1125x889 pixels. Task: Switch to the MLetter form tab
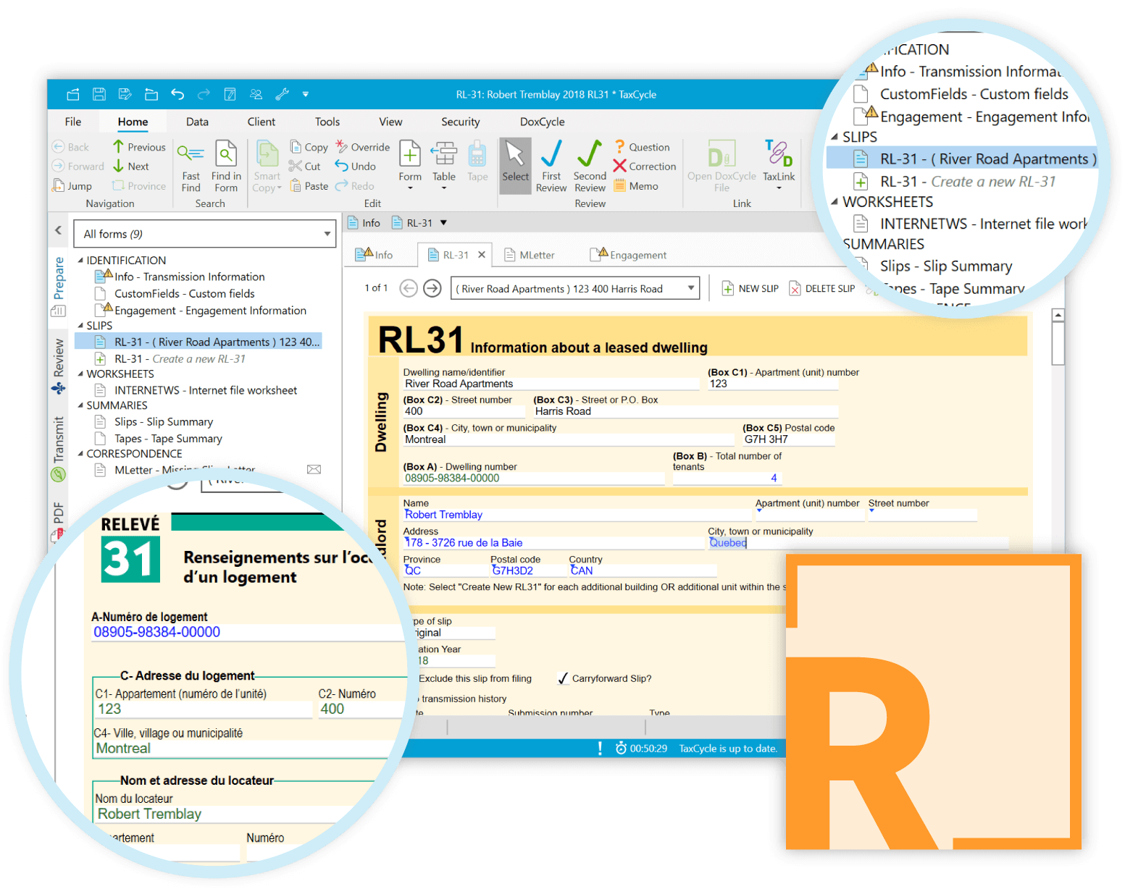point(530,255)
